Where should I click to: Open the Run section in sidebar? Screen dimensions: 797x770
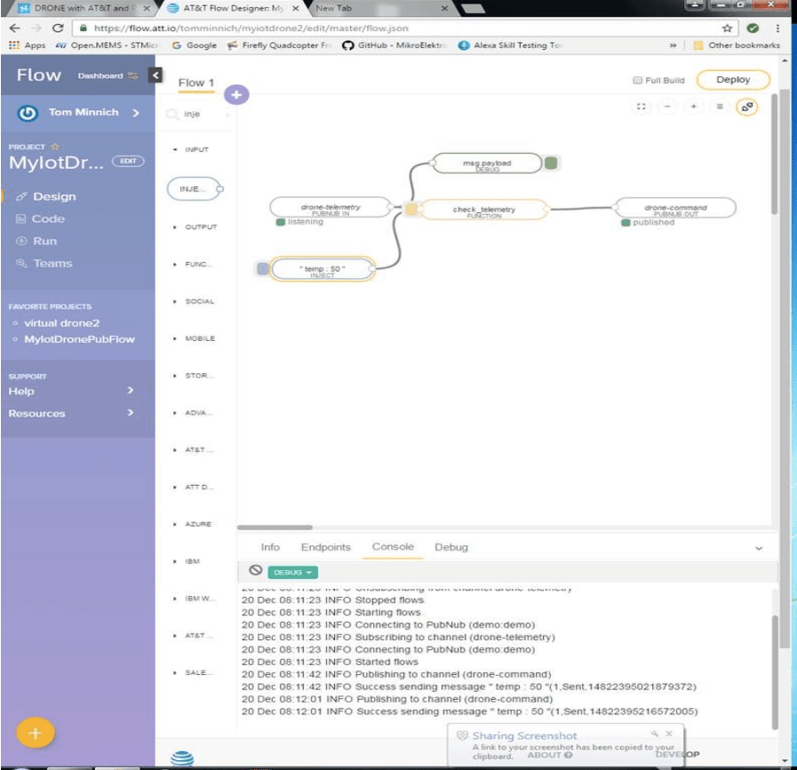[x=44, y=242]
